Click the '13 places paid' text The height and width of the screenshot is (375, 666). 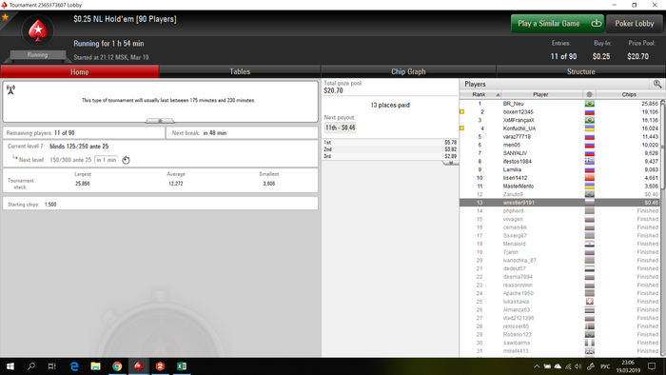(390, 105)
